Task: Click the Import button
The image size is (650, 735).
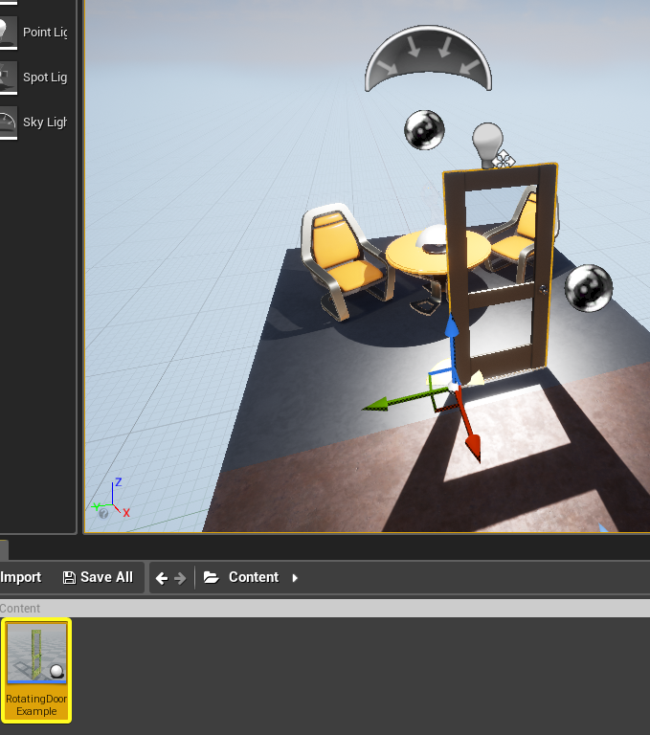Action: [x=20, y=578]
